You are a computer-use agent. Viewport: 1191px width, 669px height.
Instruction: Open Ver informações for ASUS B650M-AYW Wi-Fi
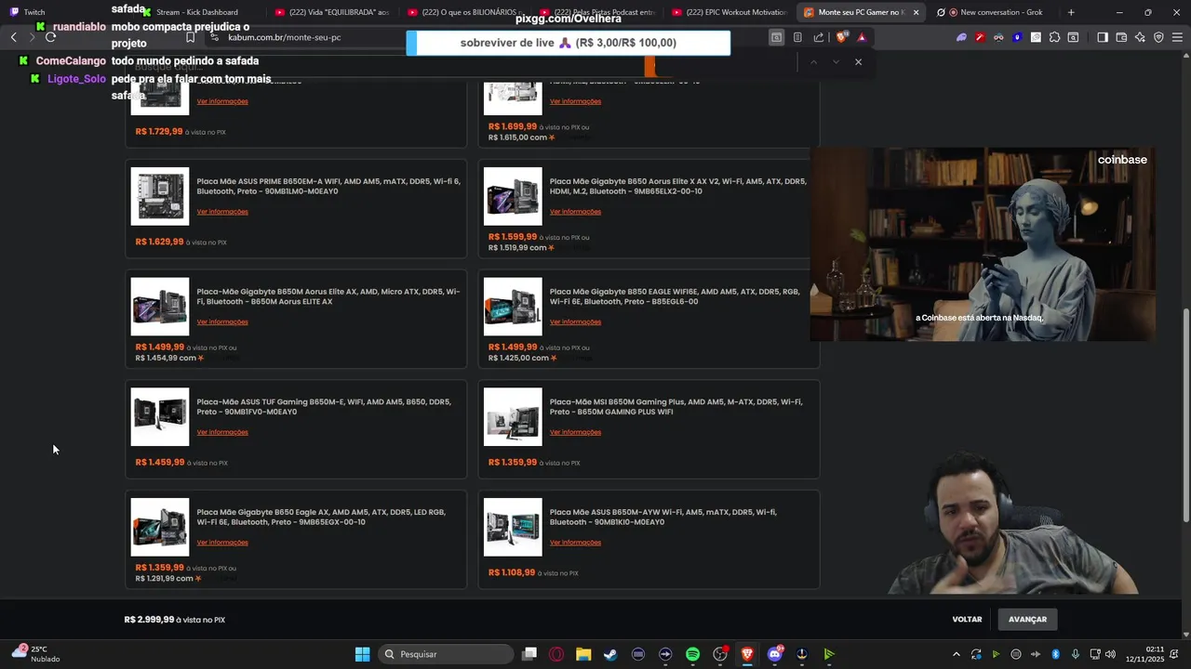(x=575, y=543)
